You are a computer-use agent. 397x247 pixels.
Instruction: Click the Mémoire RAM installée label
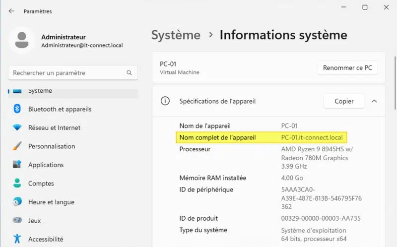[213, 178]
